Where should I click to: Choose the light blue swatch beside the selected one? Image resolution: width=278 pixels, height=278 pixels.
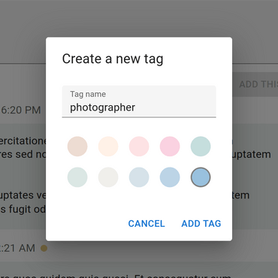[170, 177]
